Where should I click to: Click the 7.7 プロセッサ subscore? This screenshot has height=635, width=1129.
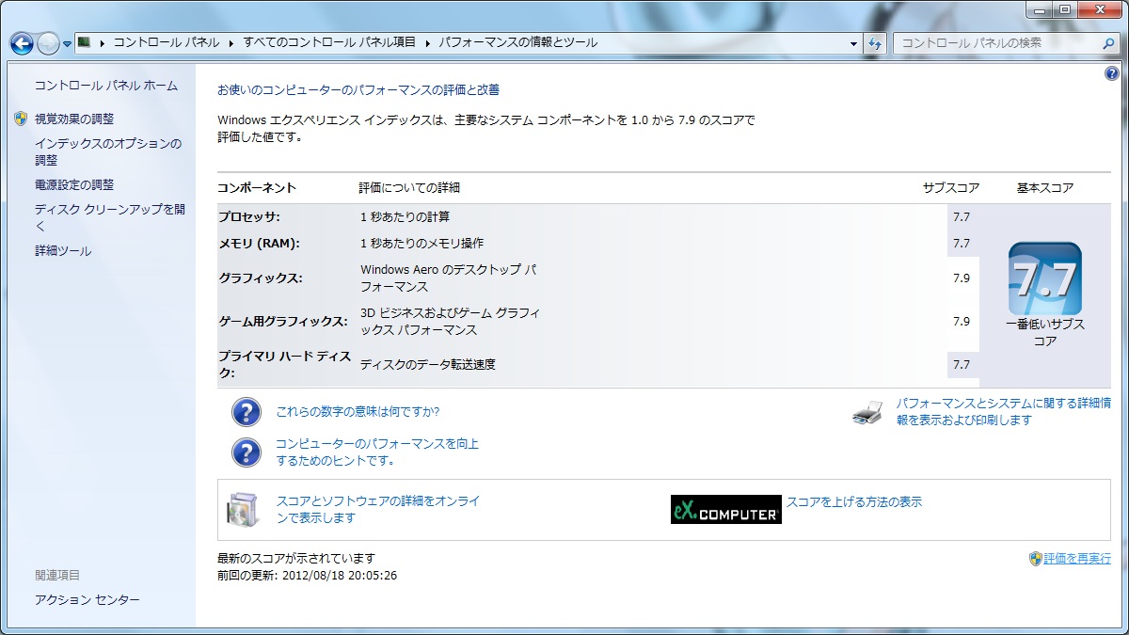point(962,217)
